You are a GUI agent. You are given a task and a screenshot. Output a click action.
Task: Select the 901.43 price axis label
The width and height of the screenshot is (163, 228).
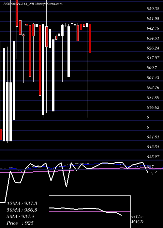click(153, 78)
